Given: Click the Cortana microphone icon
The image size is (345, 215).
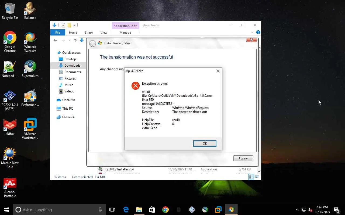Looking at the screenshot, I should click(x=100, y=210).
